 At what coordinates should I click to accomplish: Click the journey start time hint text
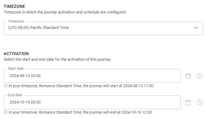coord(81,86)
